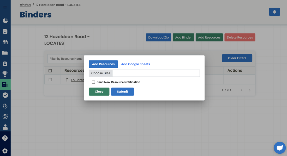Click the Clear Filters button
The image size is (287, 156).
[237, 58]
